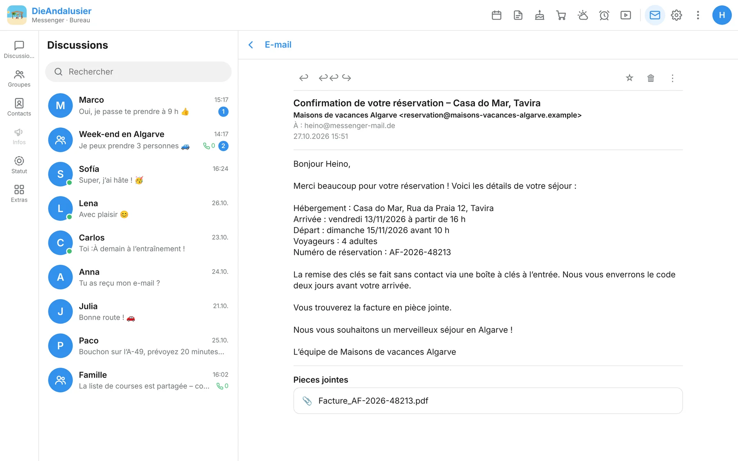Delete the email with trash icon
Image resolution: width=738 pixels, height=461 pixels.
coord(651,78)
